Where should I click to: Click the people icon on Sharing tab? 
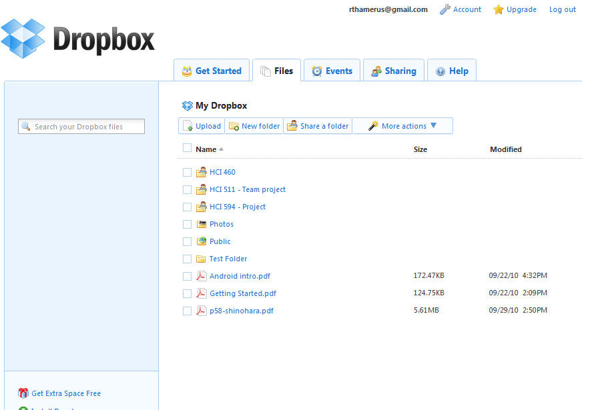pos(376,71)
